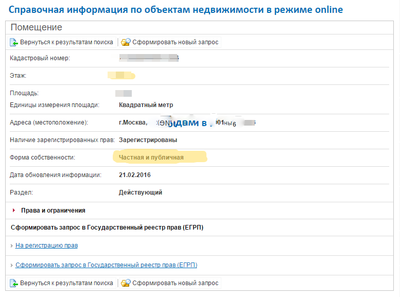The width and height of the screenshot is (400, 297).
Task: Click the new query magnifier icon in top toolbar
Action: click(x=126, y=42)
